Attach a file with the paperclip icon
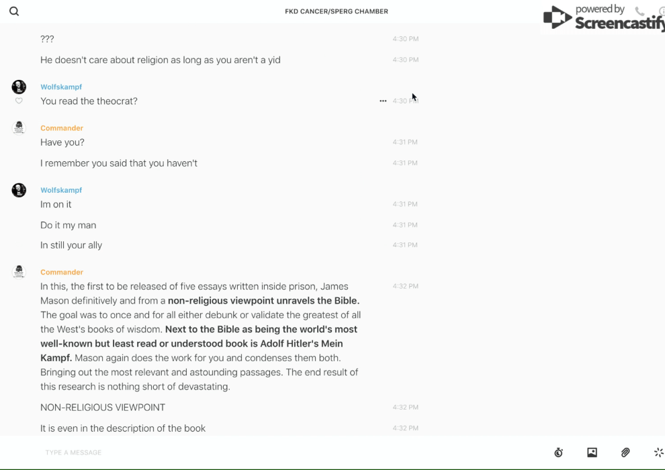665x470 pixels. coord(625,453)
